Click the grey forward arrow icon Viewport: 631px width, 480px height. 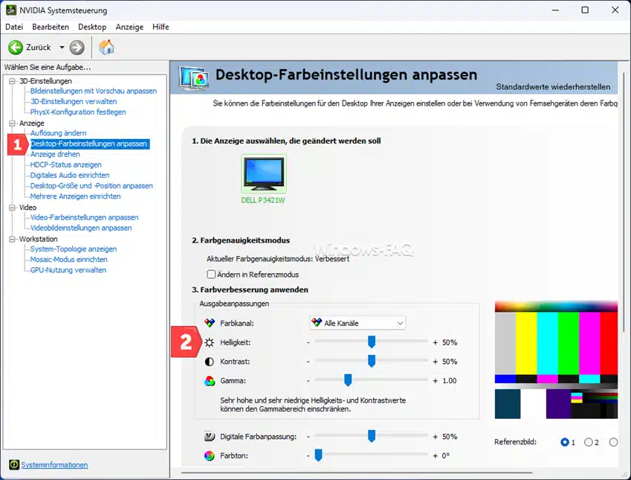coord(77,47)
